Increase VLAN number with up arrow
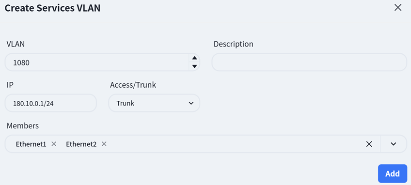This screenshot has width=411, height=185. coord(194,58)
